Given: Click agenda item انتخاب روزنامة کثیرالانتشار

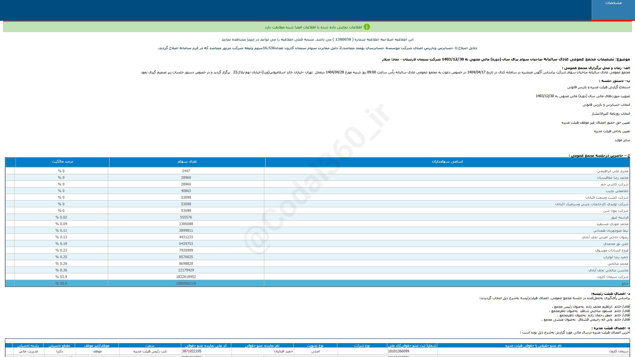Looking at the screenshot, I should pyautogui.click(x=611, y=114).
